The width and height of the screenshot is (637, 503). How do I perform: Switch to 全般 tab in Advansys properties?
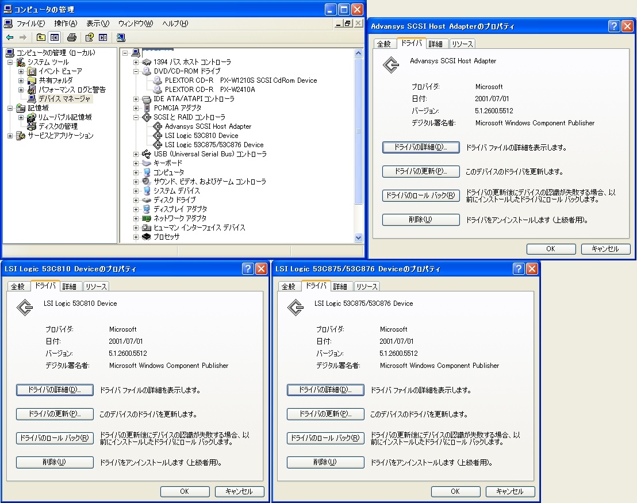(384, 44)
